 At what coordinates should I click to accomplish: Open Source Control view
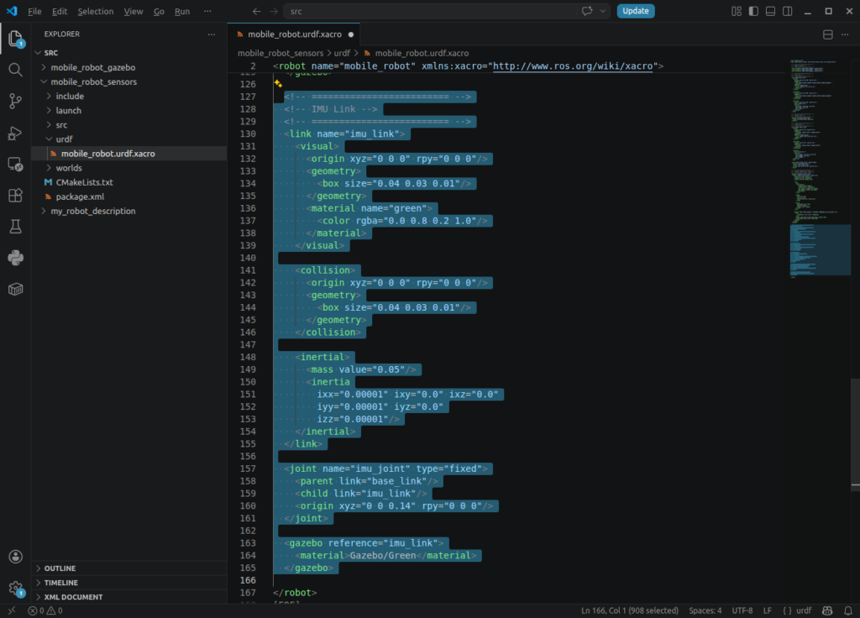point(15,101)
